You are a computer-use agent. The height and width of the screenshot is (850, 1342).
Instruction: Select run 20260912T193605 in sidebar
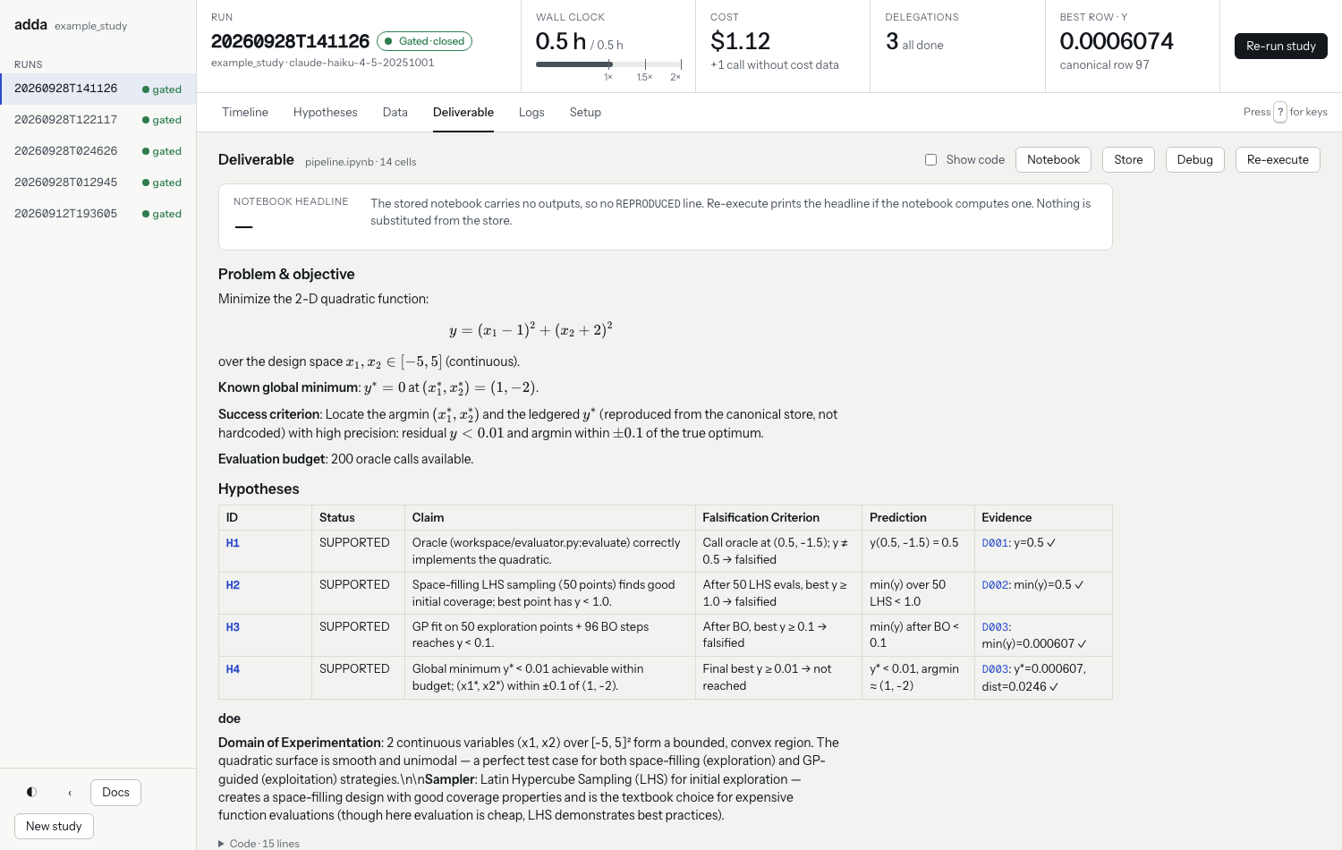click(98, 214)
